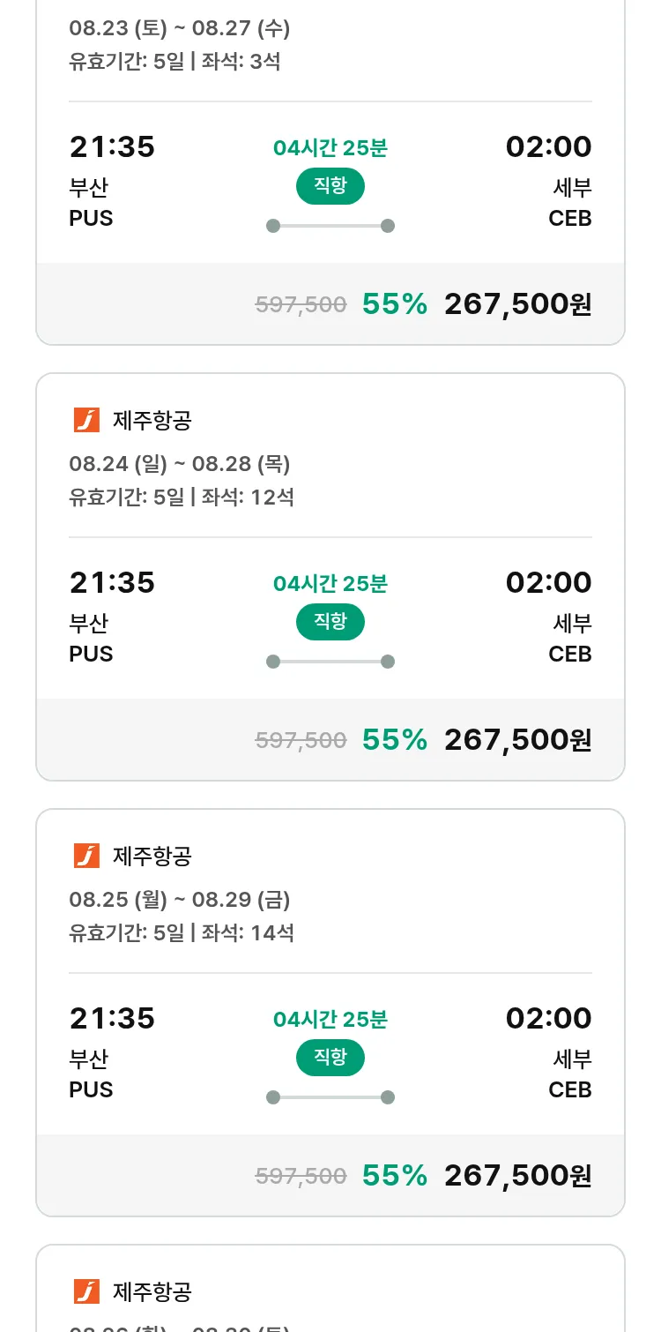The width and height of the screenshot is (661, 1332).
Task: Tap the 55% discount on the 08.24 flight
Action: pos(395,740)
